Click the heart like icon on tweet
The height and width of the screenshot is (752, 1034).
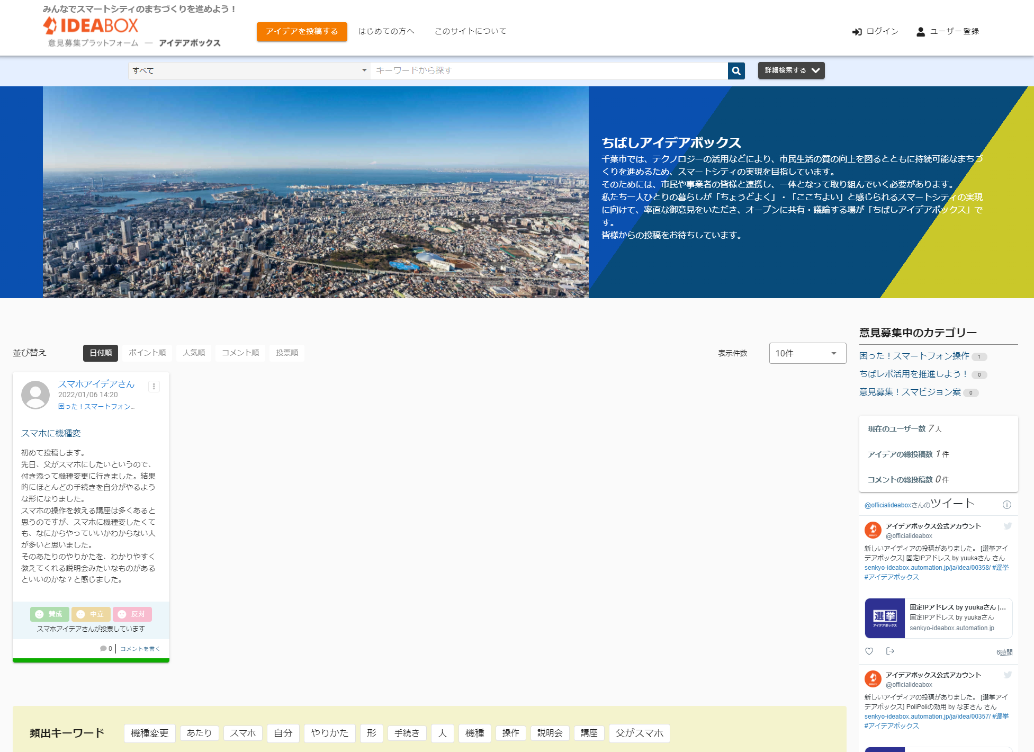[869, 651]
